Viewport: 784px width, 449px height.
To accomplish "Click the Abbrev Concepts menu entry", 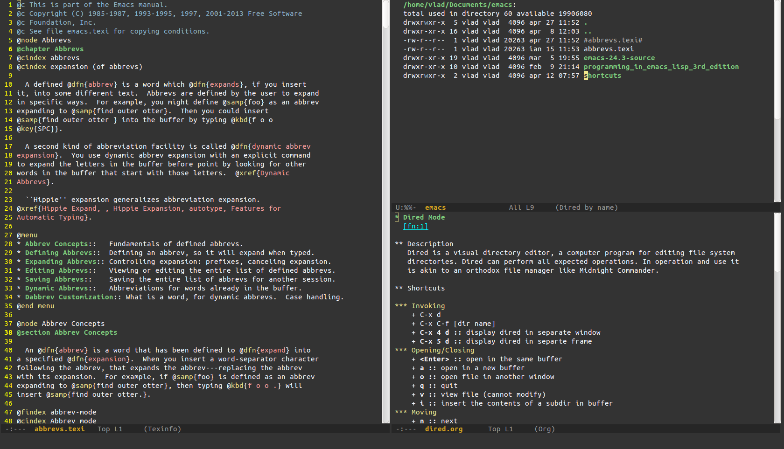I will pyautogui.click(x=56, y=244).
